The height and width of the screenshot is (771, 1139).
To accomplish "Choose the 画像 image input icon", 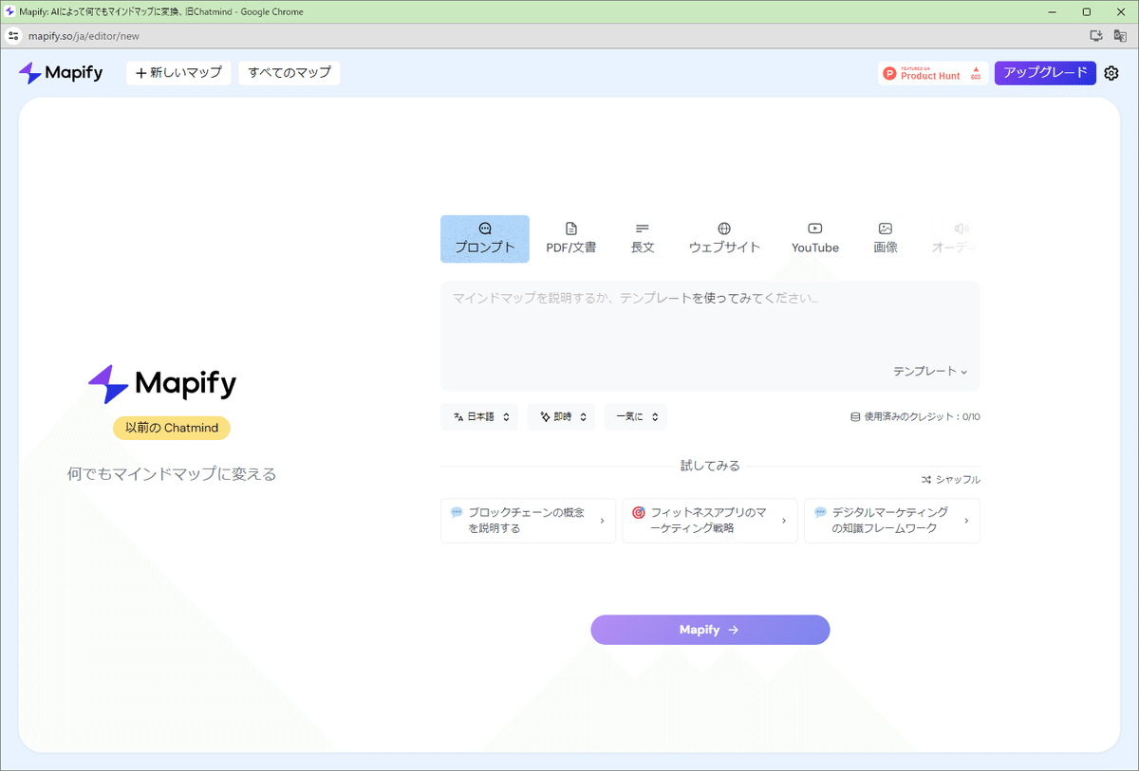I will click(885, 237).
